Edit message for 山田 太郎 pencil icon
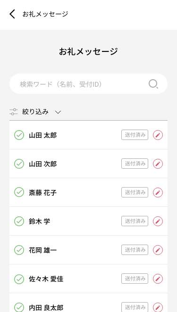This screenshot has width=177, height=312. pyautogui.click(x=158, y=135)
